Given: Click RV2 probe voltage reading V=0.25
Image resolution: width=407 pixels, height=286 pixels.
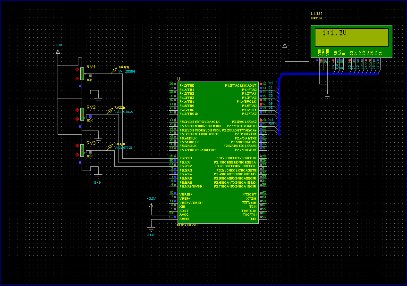Looking at the screenshot, I should point(124,112).
